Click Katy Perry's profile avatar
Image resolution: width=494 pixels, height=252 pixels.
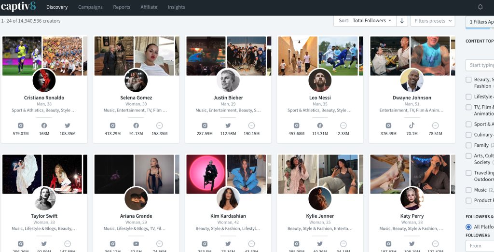click(x=412, y=198)
